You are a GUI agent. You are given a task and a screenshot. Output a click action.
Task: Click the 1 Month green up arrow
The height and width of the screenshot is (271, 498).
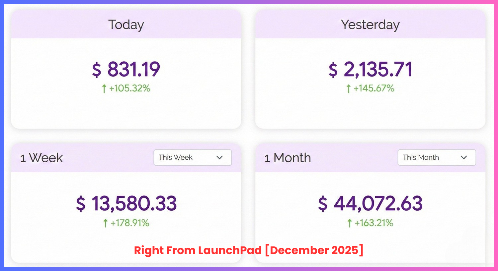click(x=349, y=223)
